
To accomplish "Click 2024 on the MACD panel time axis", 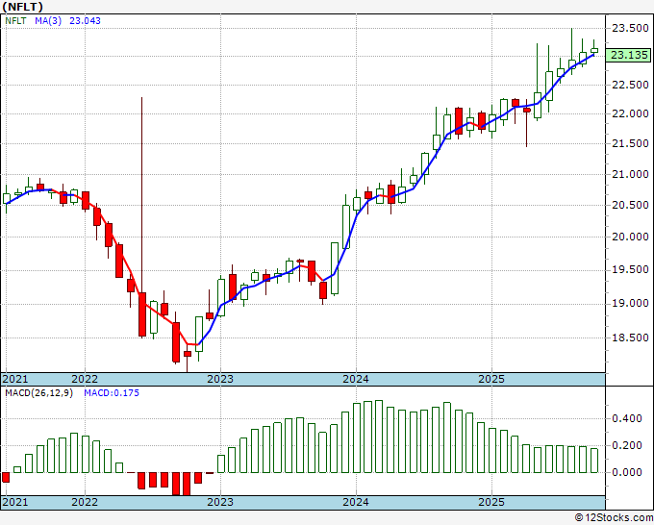I will [356, 502].
